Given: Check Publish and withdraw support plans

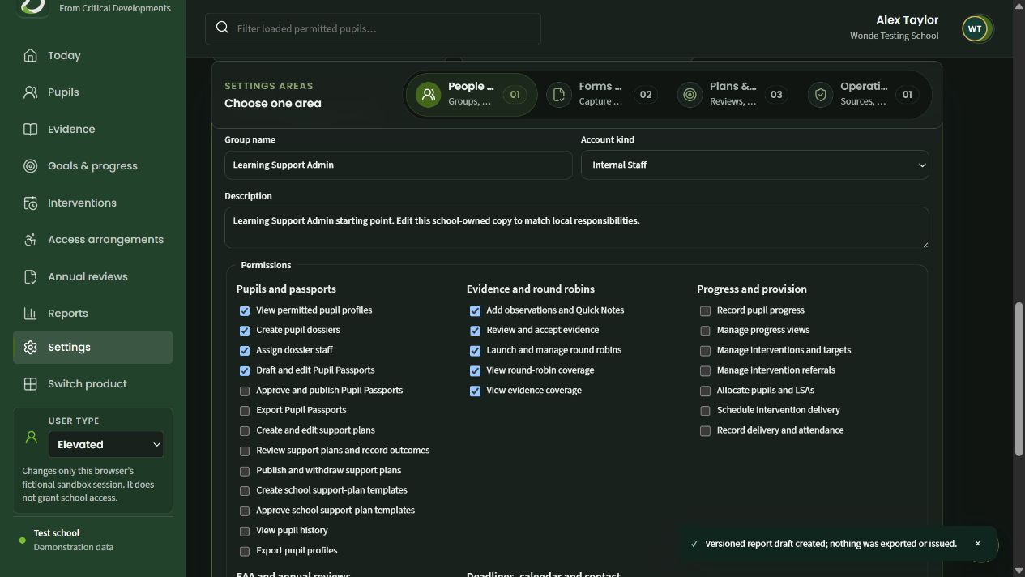Looking at the screenshot, I should [245, 472].
